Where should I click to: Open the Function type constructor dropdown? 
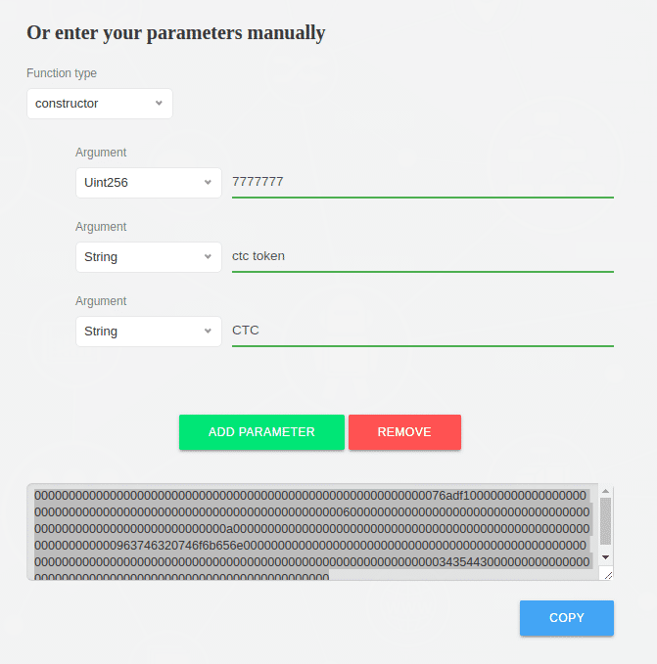tap(100, 104)
